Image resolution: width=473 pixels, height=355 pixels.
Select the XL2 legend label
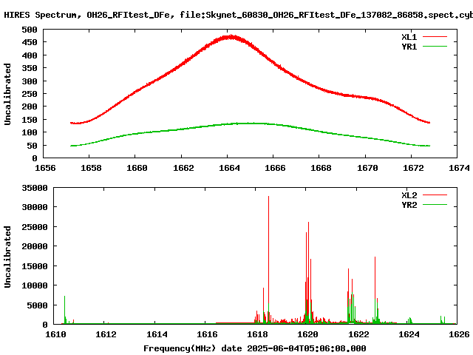pos(409,195)
